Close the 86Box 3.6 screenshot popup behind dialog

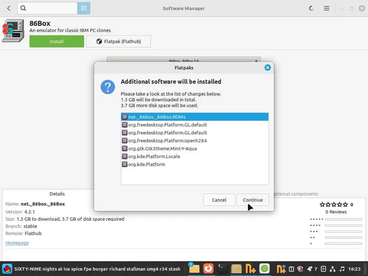click(x=256, y=61)
